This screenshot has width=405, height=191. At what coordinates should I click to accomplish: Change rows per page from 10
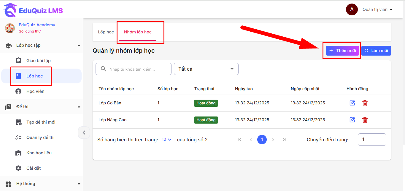click(x=167, y=140)
